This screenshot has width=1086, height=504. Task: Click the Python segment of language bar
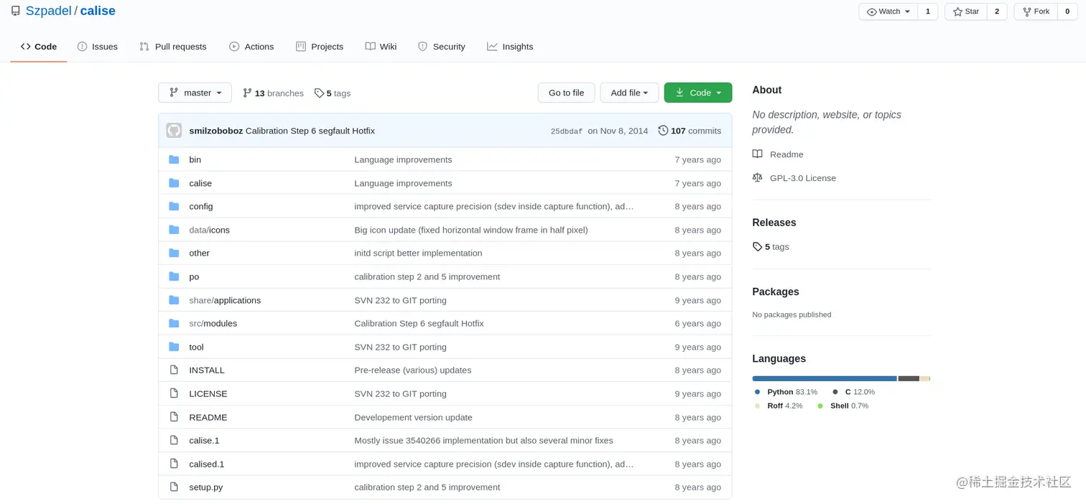[825, 378]
